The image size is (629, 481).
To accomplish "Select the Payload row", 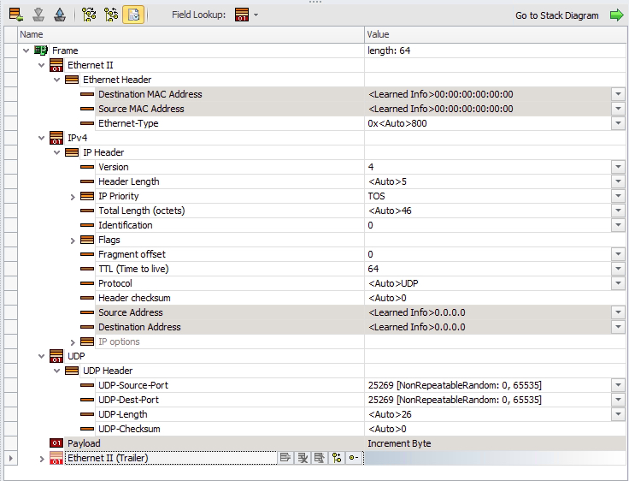I will click(x=84, y=443).
